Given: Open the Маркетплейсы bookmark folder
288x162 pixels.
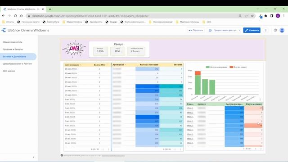Looking at the screenshot, I should pyautogui.click(x=72, y=22).
